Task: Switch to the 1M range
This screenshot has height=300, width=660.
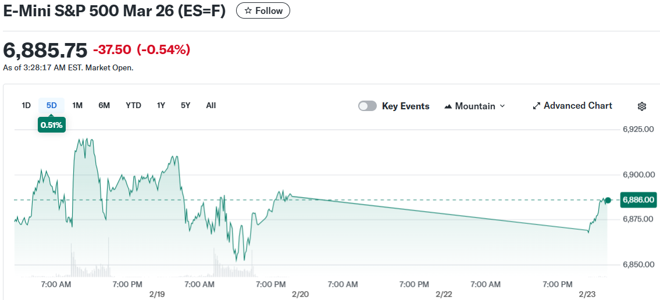Action: click(x=77, y=105)
